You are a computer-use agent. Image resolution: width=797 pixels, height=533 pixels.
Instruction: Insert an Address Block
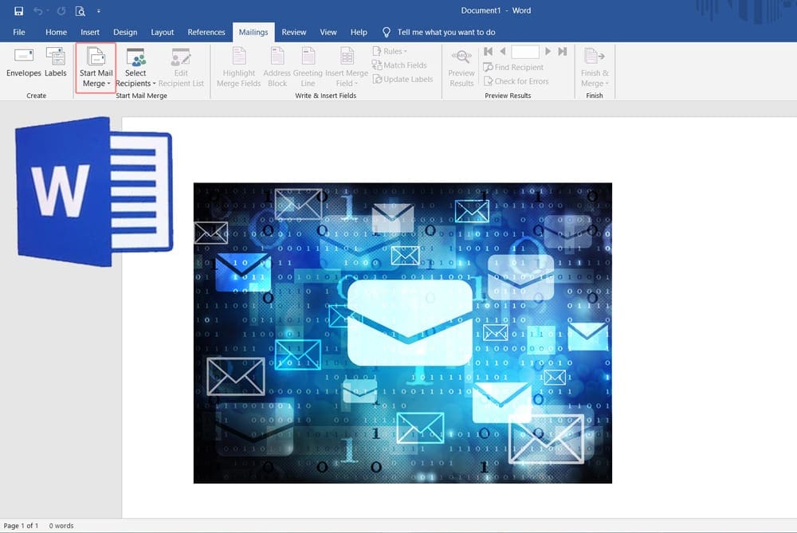click(x=277, y=67)
